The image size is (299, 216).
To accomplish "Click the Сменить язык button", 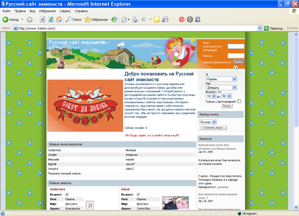I will click(213, 127).
